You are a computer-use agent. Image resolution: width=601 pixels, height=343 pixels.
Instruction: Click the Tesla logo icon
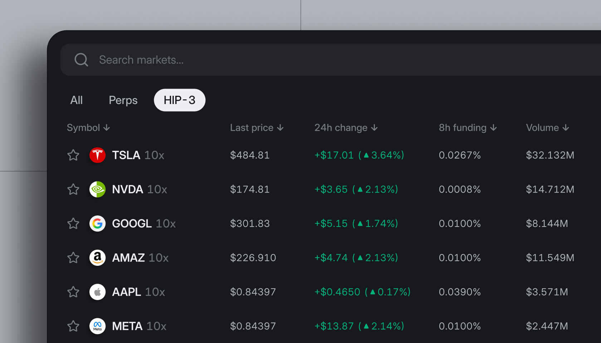point(97,155)
